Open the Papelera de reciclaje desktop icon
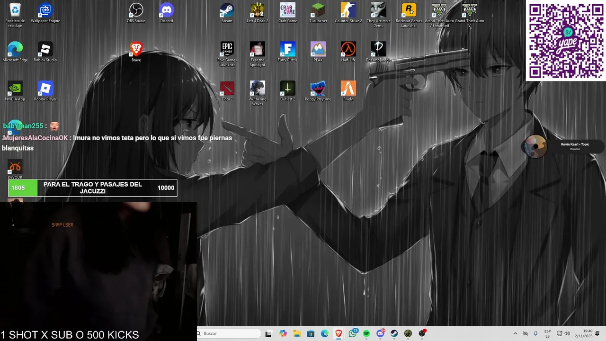 point(15,15)
